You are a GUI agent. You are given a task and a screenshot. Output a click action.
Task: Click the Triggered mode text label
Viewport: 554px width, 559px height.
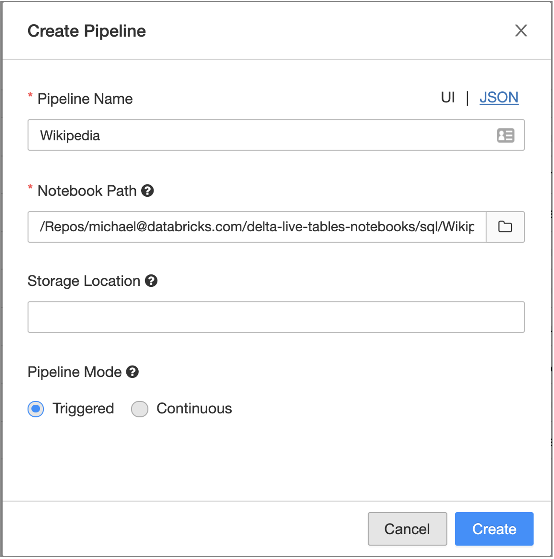(83, 408)
